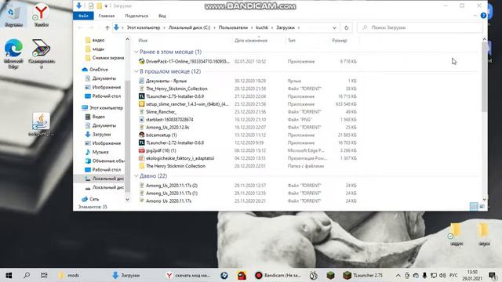502x282 pixels.
Task: Click Локальный диск (C:) breadcrumb segment
Action: click(190, 28)
